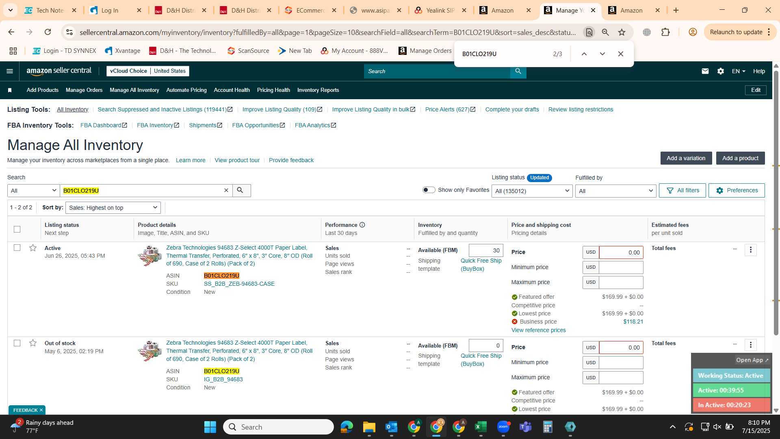Viewport: 780px width, 439px height.
Task: Click the bookmark flag icon in navigation bar
Action: tap(10, 90)
